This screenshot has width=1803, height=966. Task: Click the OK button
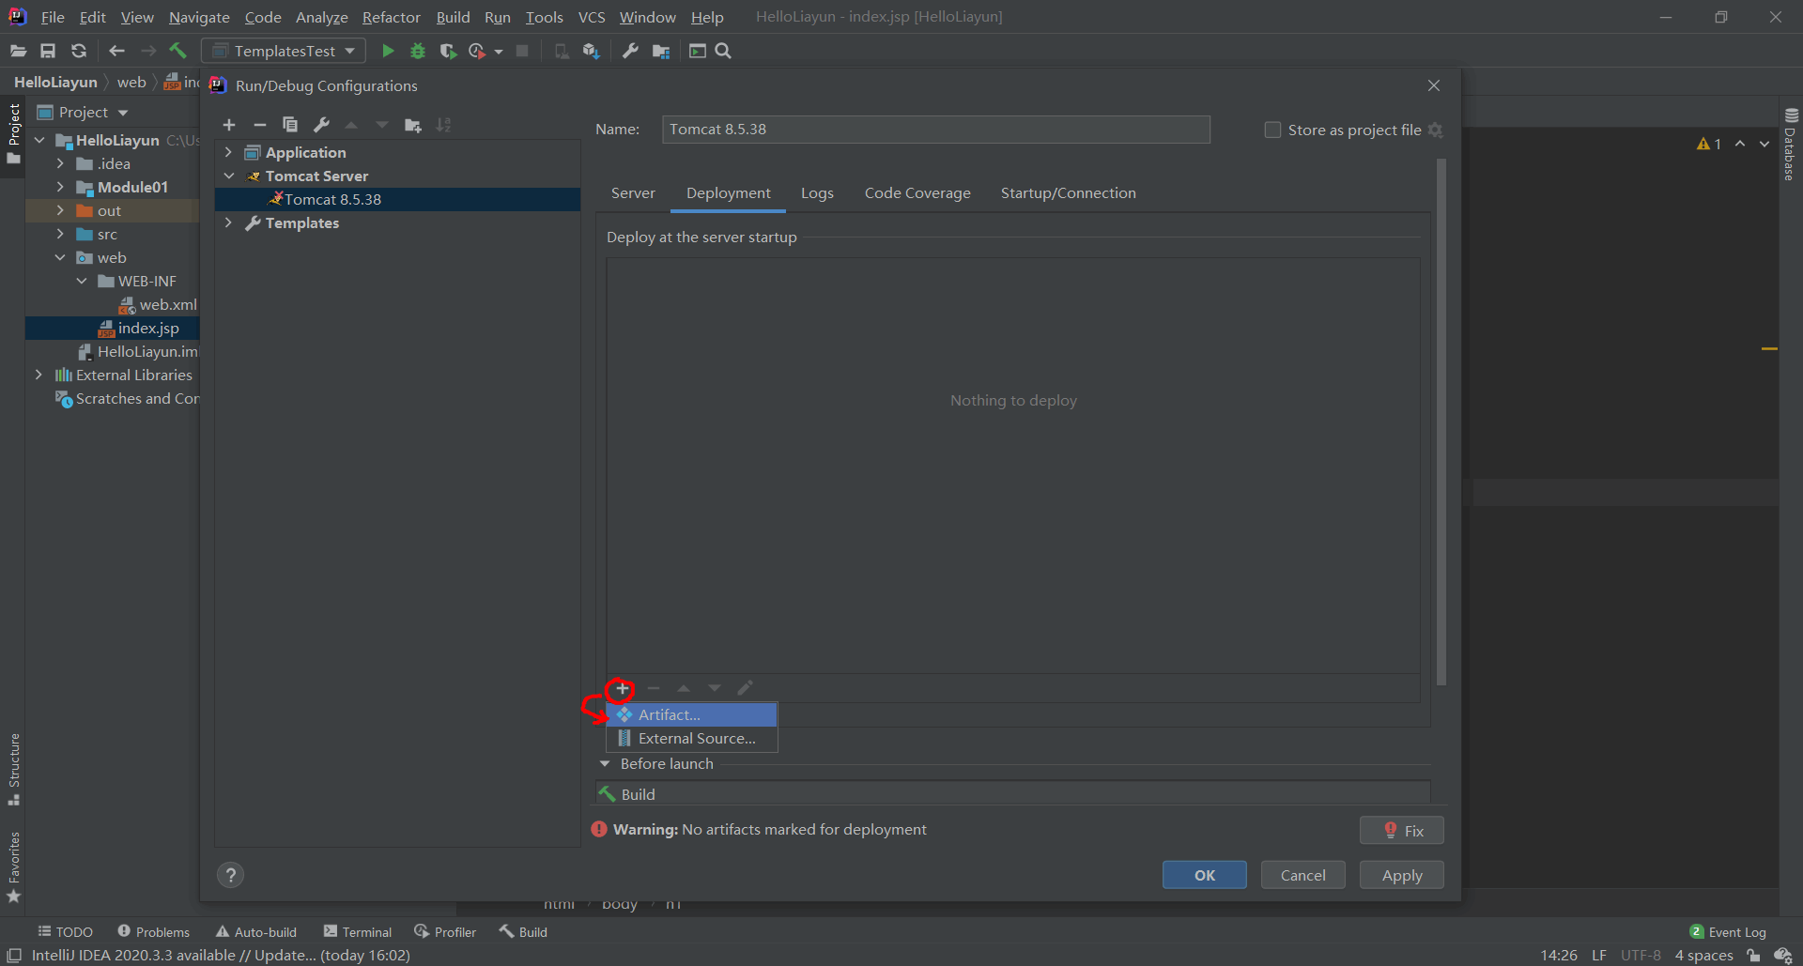pyautogui.click(x=1204, y=875)
